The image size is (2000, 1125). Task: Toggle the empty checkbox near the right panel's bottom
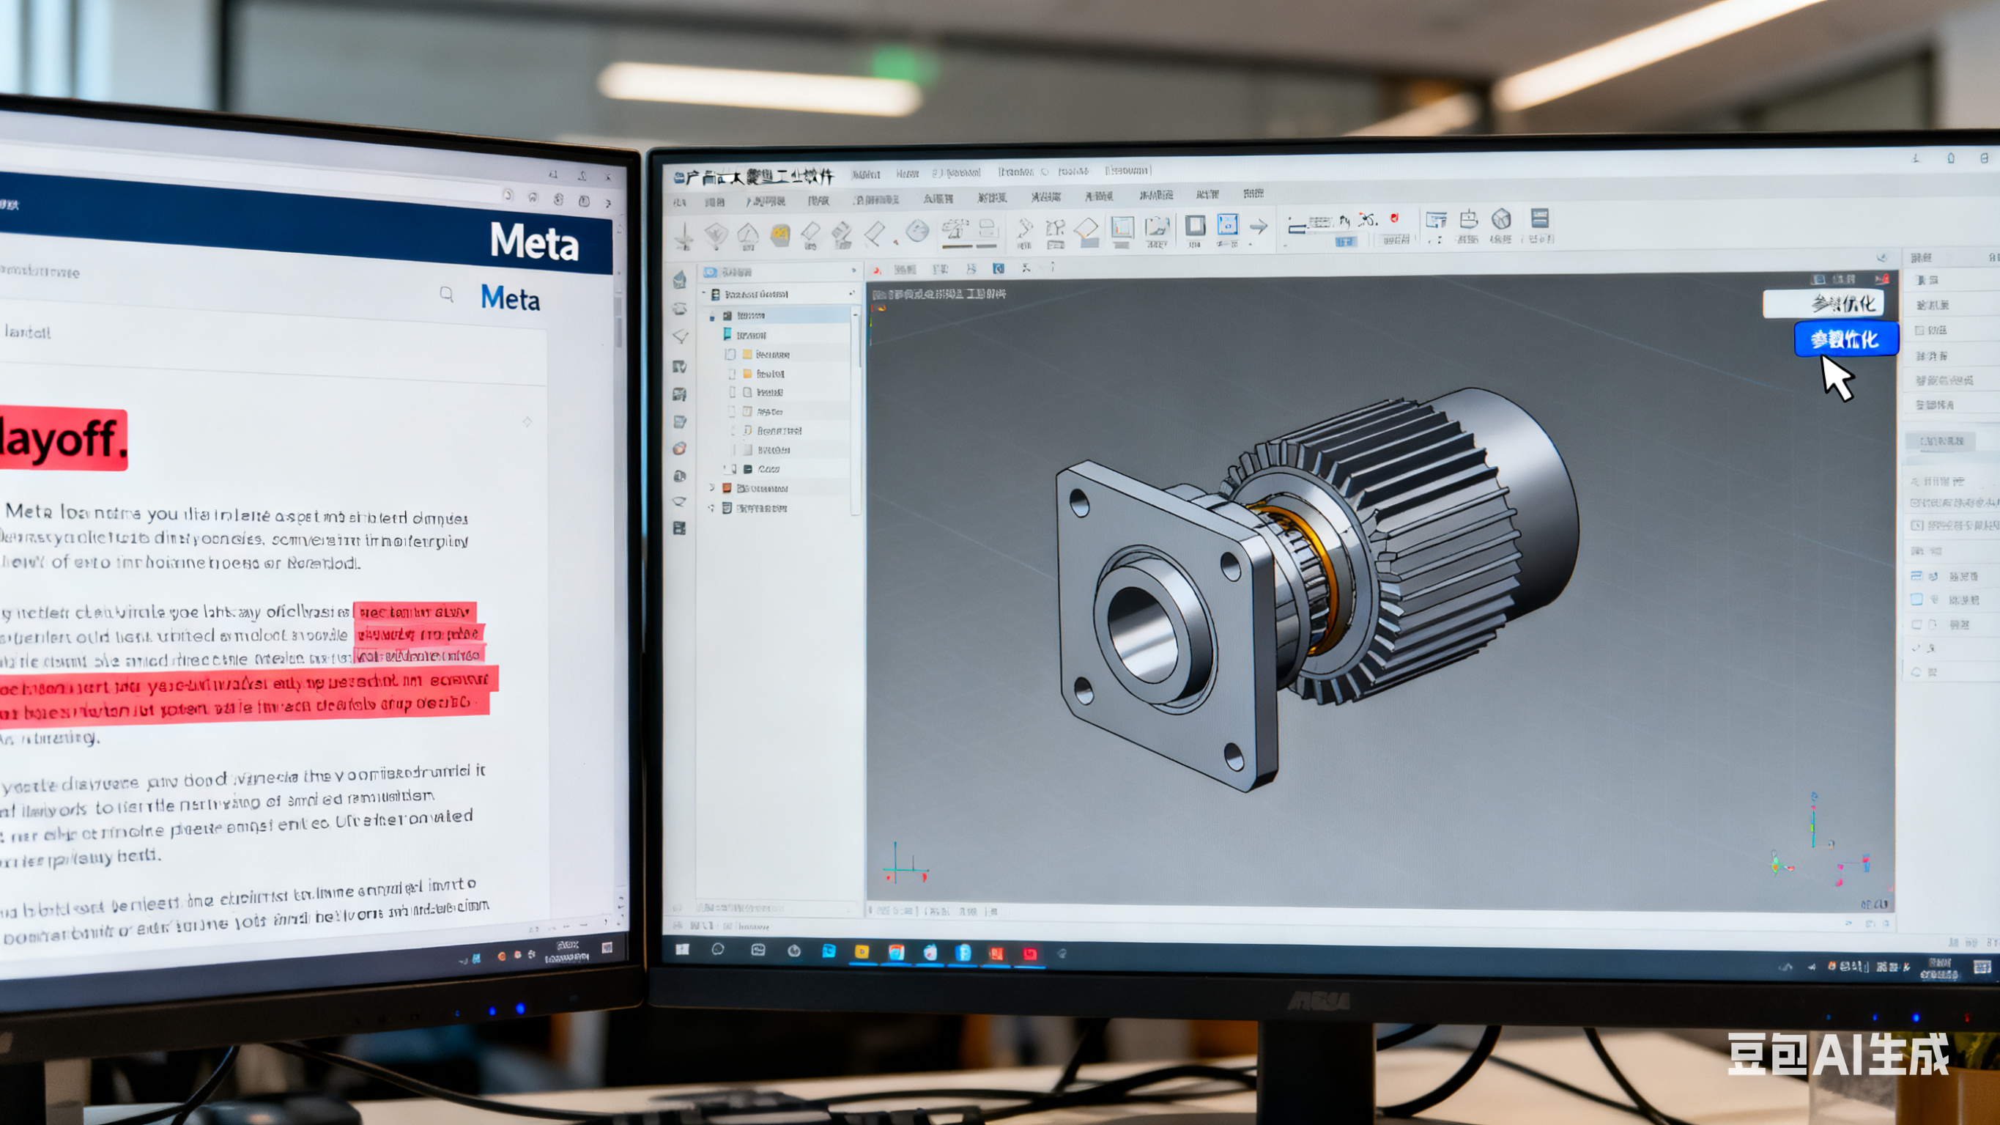coord(1916,624)
